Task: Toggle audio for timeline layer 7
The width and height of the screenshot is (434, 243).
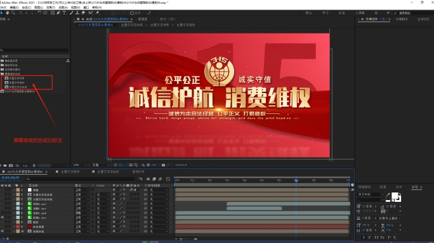Action: (3, 217)
